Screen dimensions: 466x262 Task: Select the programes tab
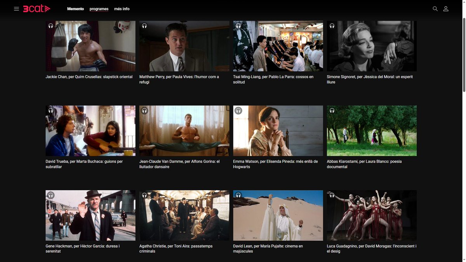(99, 9)
